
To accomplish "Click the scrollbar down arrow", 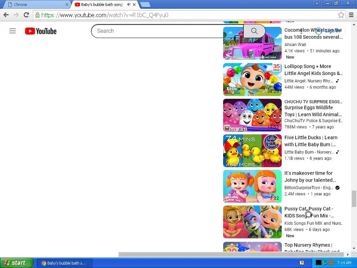I will point(354,248).
